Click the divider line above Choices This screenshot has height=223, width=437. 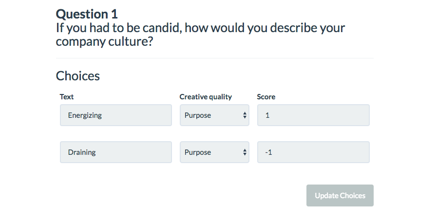point(214,58)
